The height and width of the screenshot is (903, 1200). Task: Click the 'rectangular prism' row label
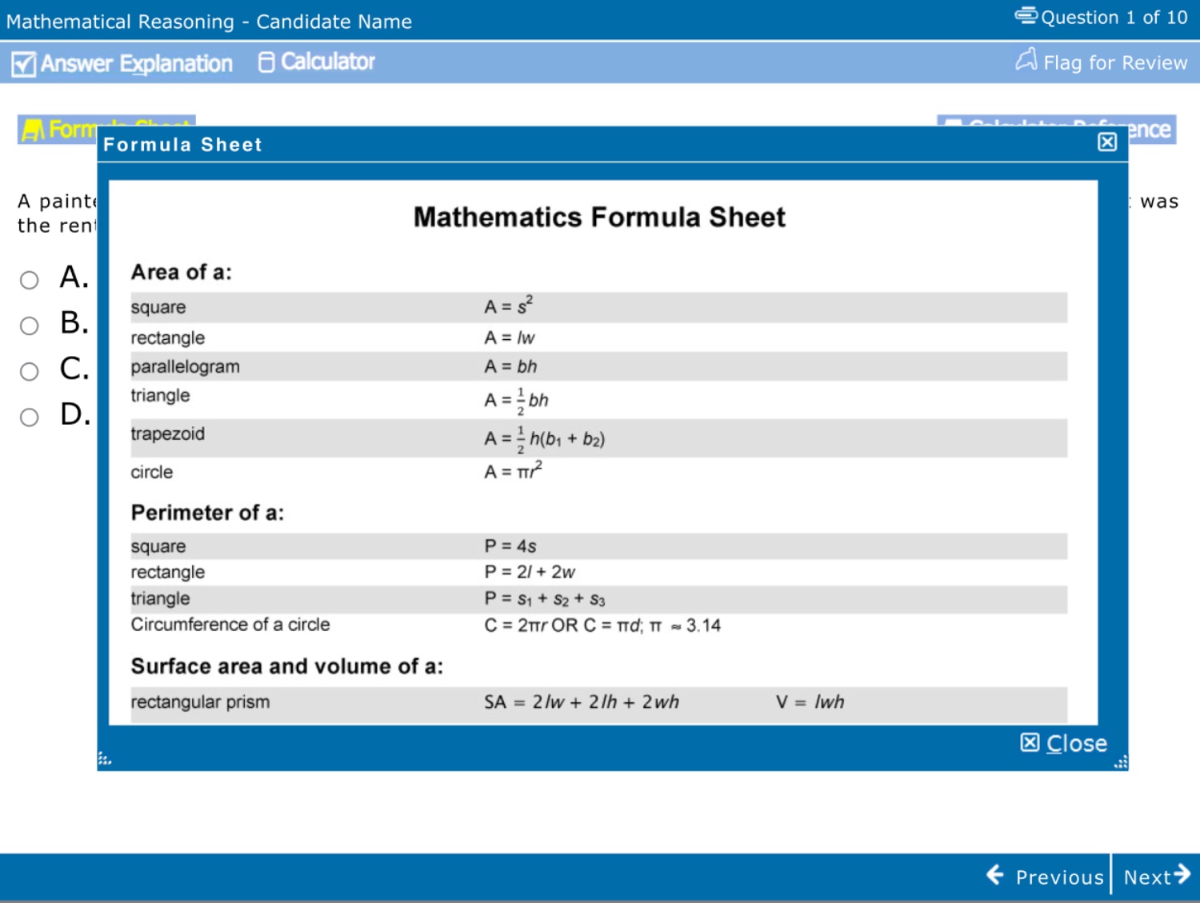200,702
